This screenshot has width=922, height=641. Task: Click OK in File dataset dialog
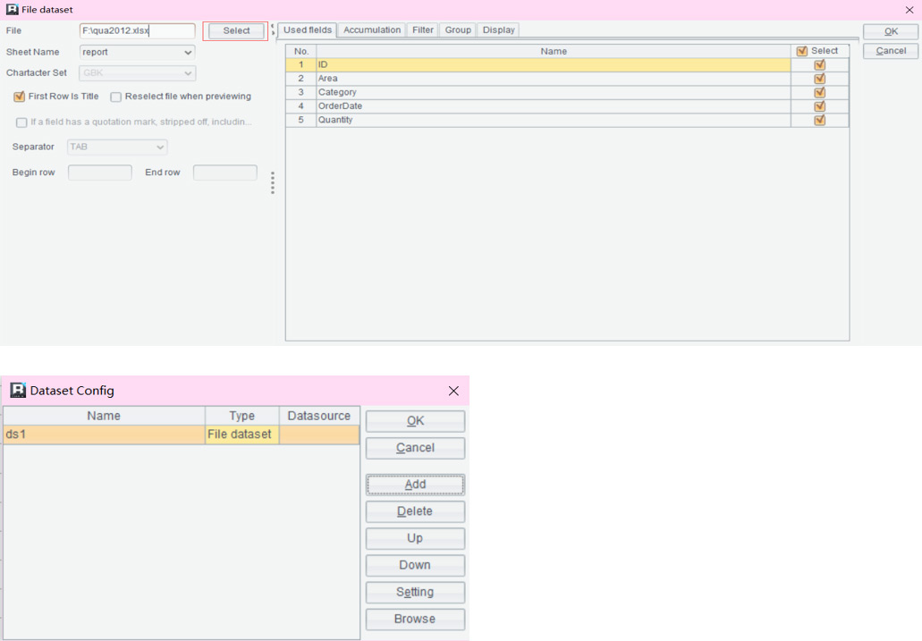coord(890,32)
